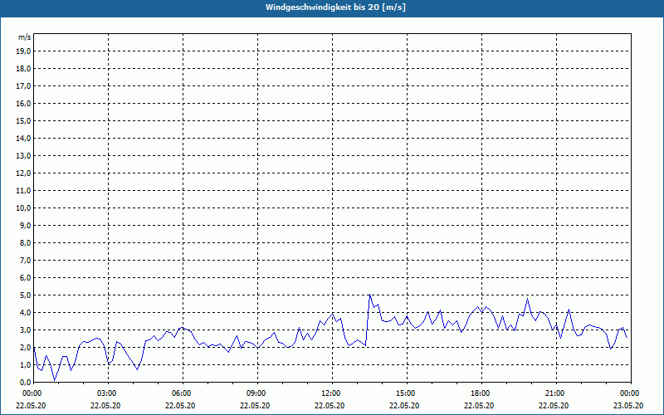Select the 10,0 y-axis value
Viewport: 664px width, 415px height.
(24, 208)
